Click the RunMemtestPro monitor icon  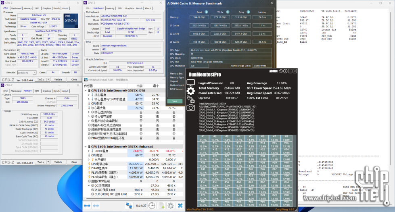[x=191, y=83]
